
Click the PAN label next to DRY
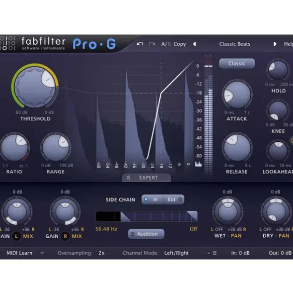[284, 236]
